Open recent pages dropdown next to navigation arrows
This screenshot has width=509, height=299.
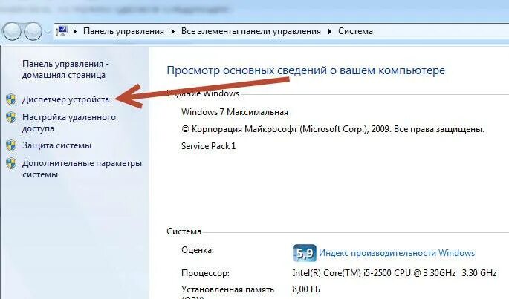[x=48, y=32]
